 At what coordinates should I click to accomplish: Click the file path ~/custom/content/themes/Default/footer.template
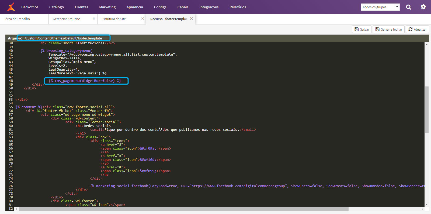[x=62, y=38]
